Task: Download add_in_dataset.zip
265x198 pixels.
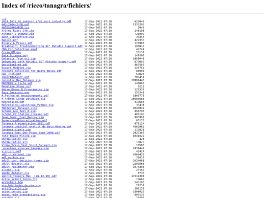Action: click(x=16, y=154)
